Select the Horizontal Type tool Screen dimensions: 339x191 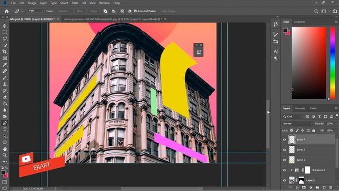click(5, 129)
